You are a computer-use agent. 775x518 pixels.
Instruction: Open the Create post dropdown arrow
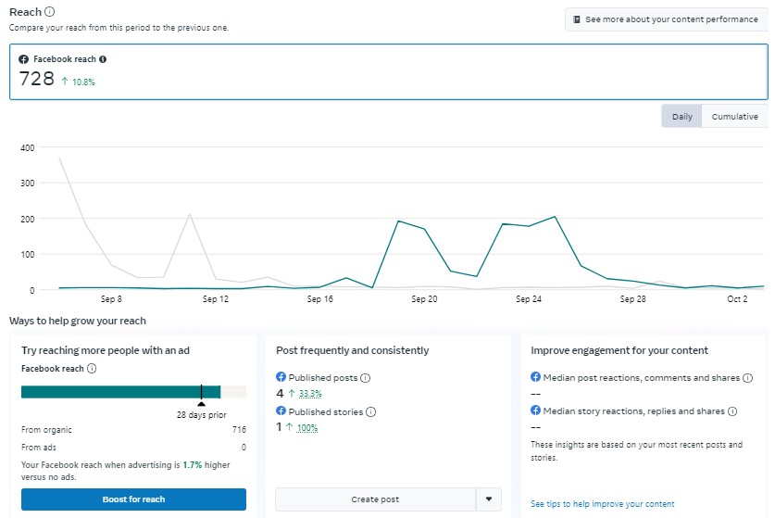[489, 499]
